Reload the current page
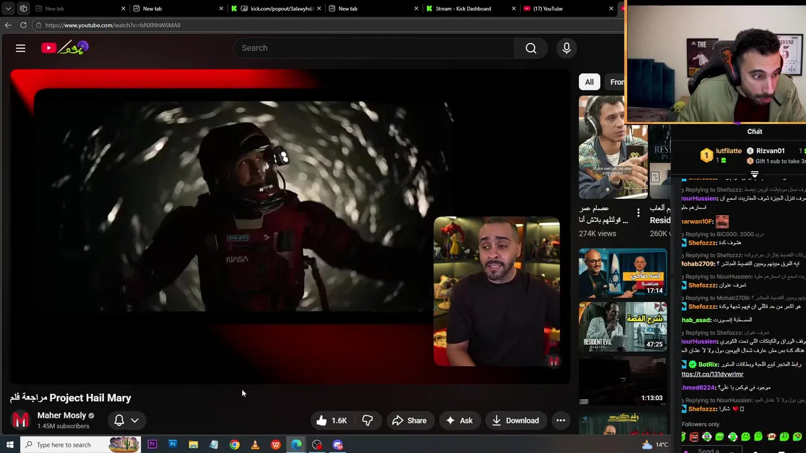 pyautogui.click(x=23, y=25)
